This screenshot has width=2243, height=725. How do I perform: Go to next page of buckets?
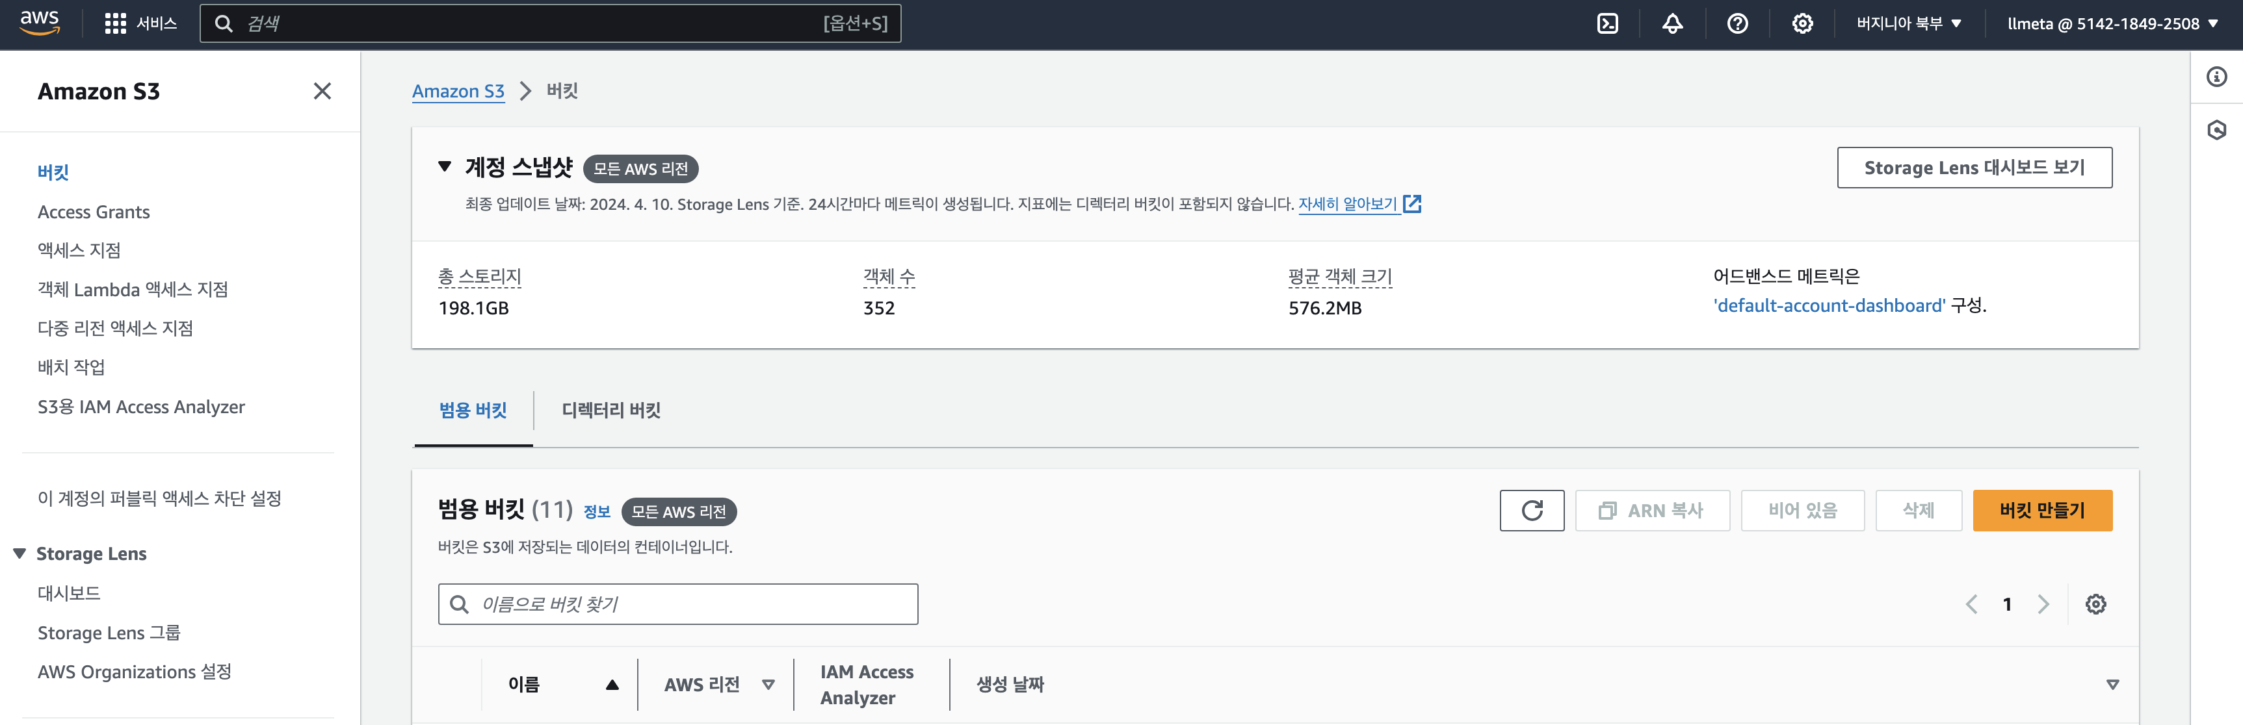[2043, 604]
